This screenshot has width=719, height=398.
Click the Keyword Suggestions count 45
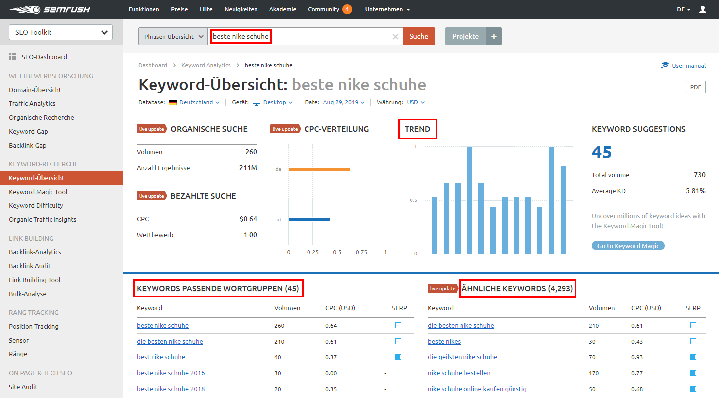point(602,152)
